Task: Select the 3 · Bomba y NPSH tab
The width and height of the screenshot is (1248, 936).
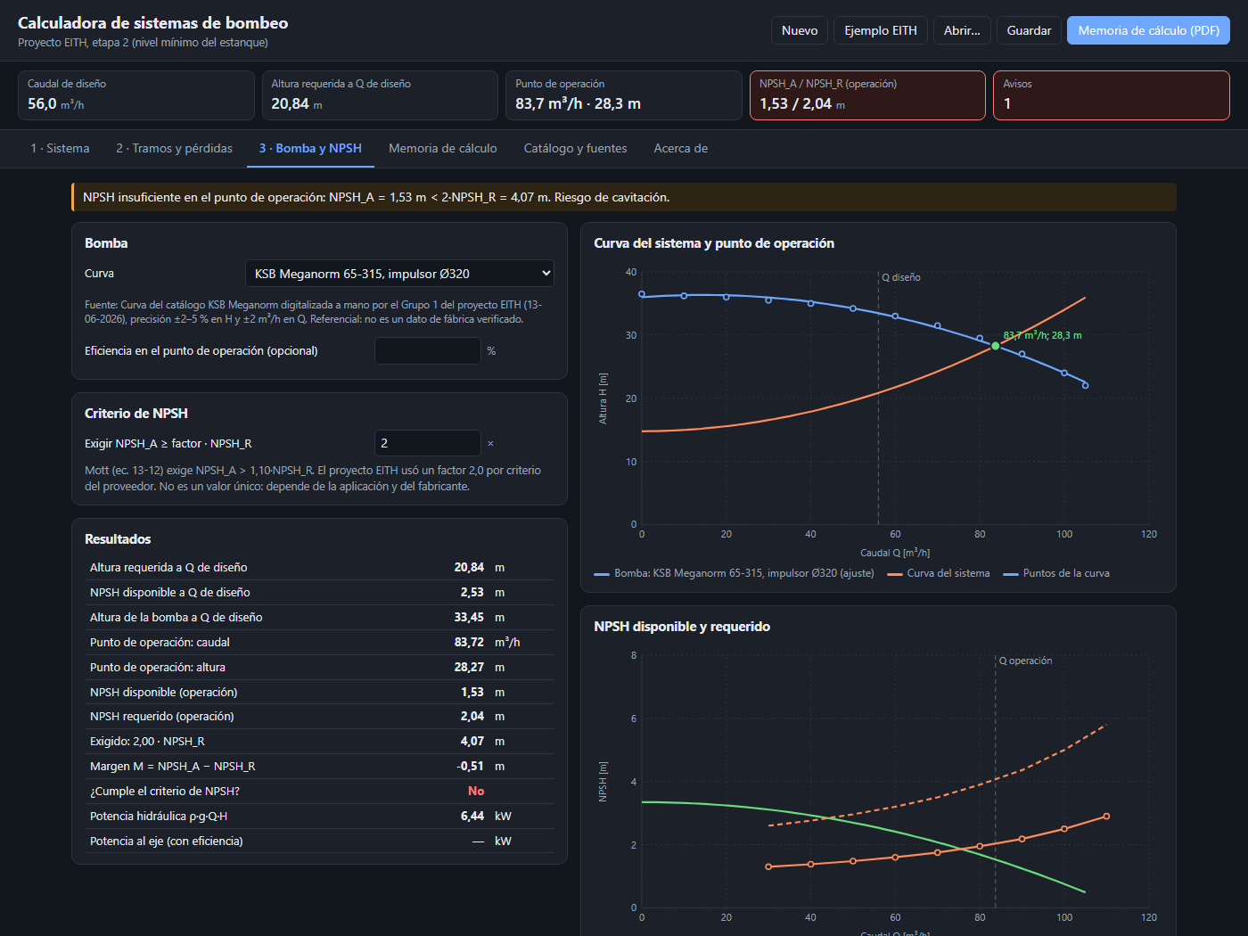Action: (x=310, y=148)
